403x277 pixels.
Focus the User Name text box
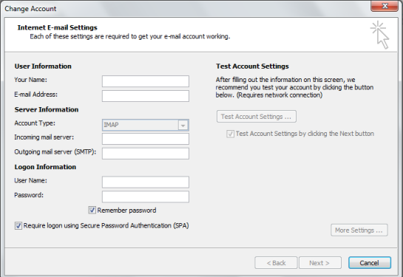click(x=146, y=182)
